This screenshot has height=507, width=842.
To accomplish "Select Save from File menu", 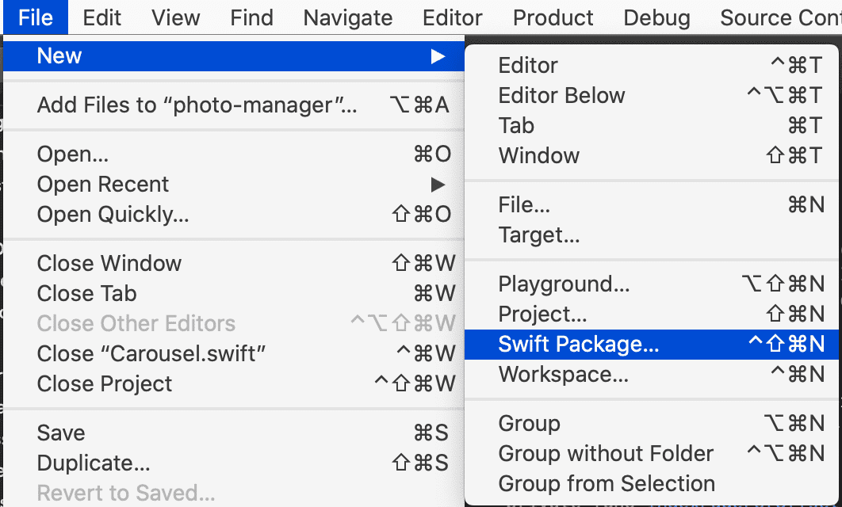I will (x=234, y=433).
